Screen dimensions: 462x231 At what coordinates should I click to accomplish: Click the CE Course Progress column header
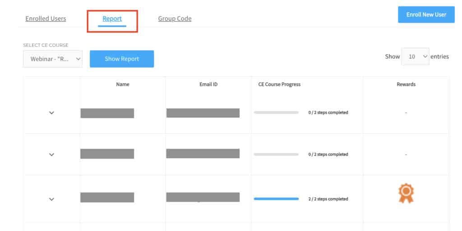coord(279,84)
